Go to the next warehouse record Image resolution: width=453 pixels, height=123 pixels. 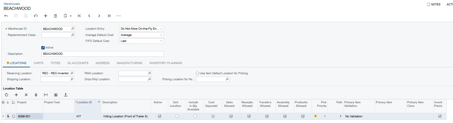pos(99,16)
